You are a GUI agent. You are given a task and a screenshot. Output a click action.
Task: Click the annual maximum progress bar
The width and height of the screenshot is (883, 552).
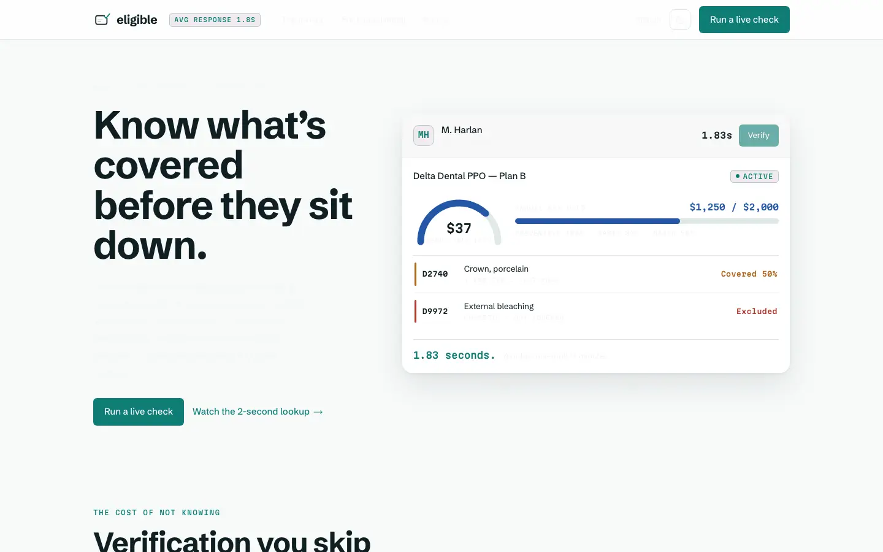coord(647,221)
